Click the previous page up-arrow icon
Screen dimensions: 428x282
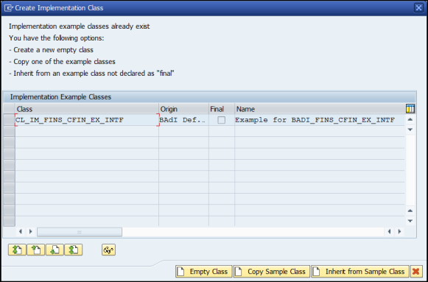[x=36, y=250]
